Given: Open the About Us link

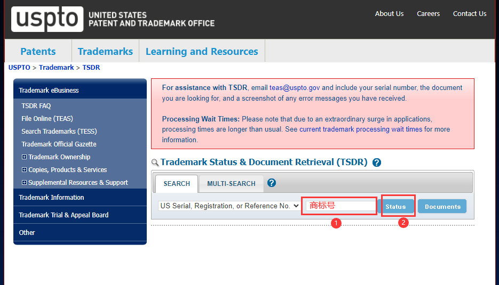Looking at the screenshot, I should [389, 14].
